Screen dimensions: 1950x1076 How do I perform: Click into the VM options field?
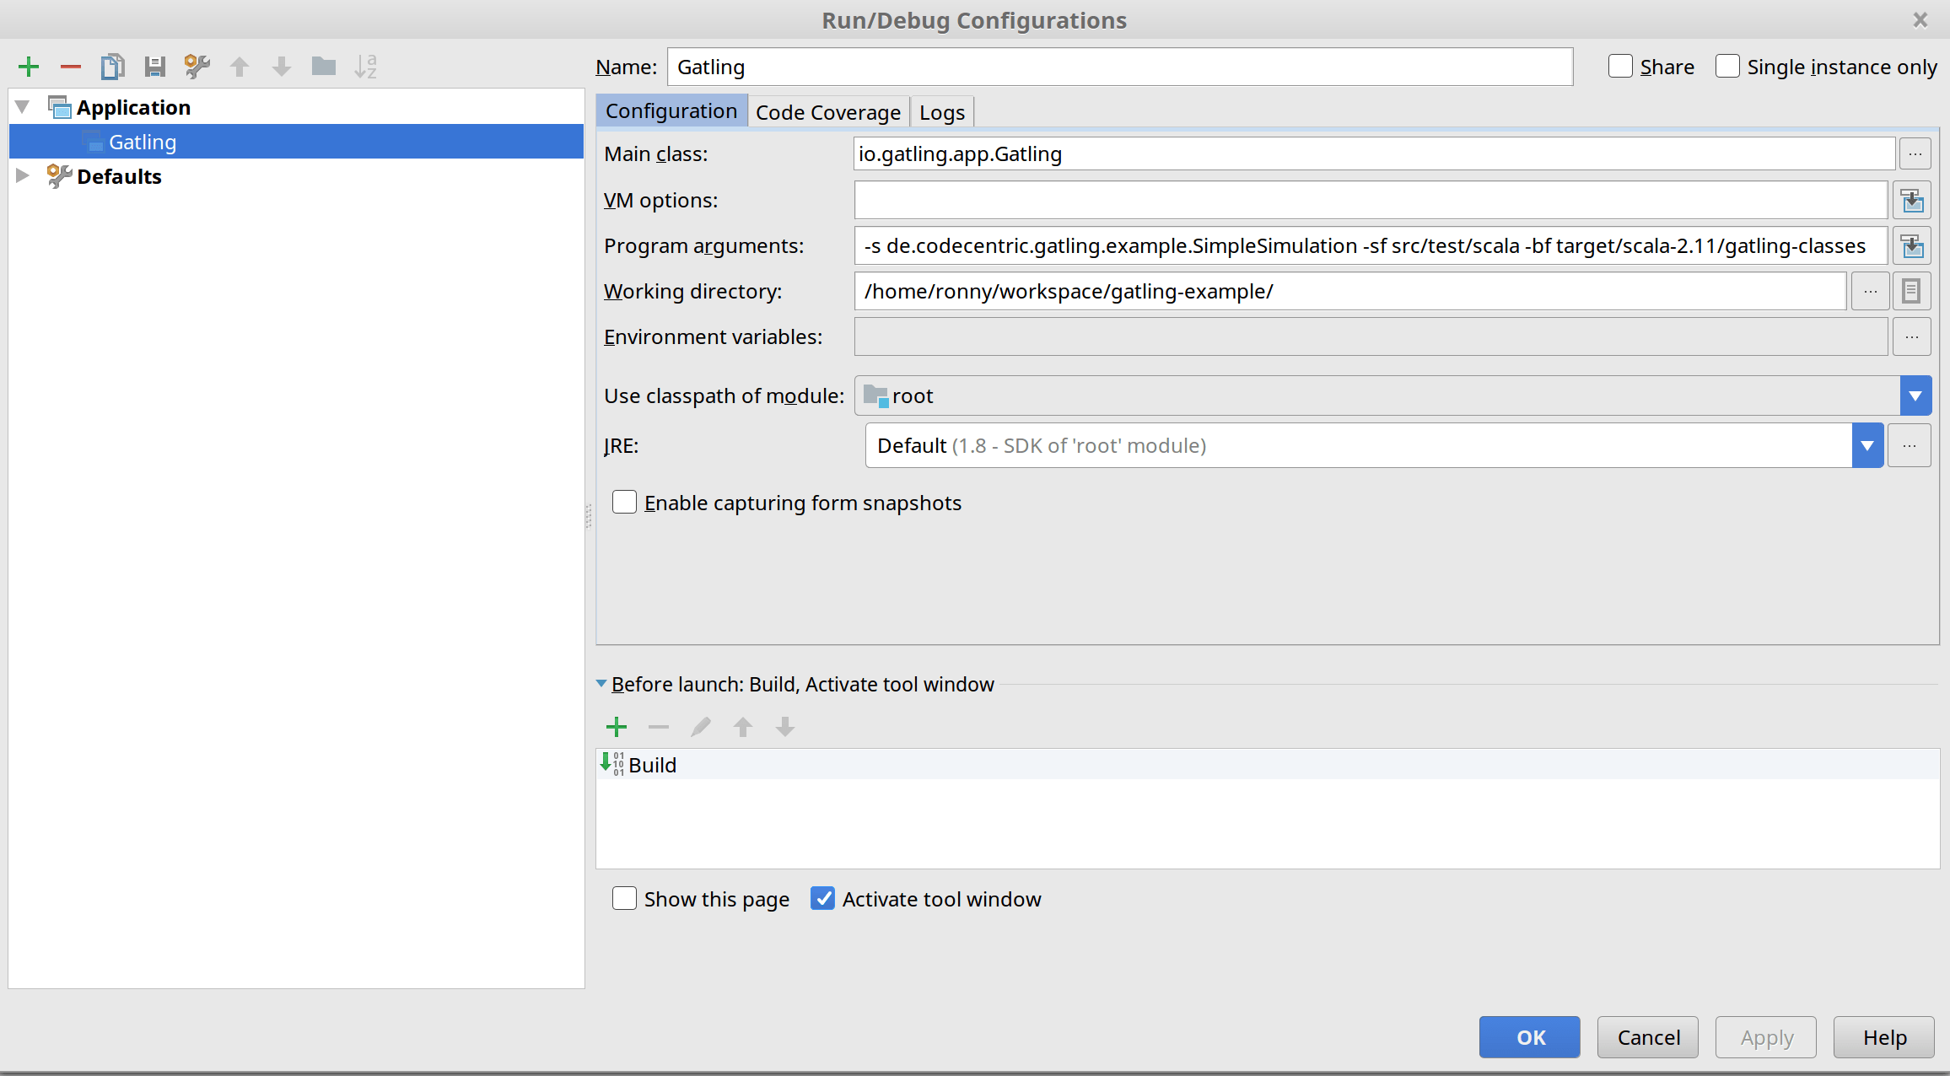coord(1370,201)
